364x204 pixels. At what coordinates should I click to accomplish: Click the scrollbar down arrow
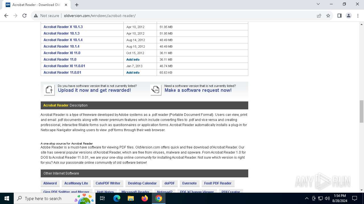[361, 190]
